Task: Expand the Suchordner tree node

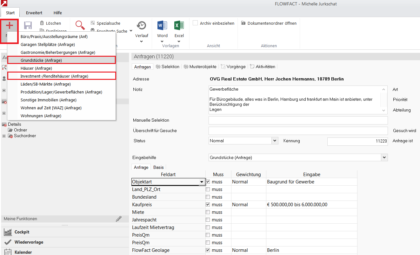Action: pyautogui.click(x=4, y=136)
